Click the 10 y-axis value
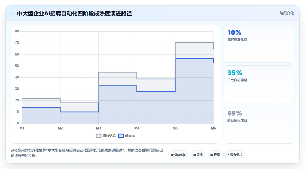 tap(17, 112)
